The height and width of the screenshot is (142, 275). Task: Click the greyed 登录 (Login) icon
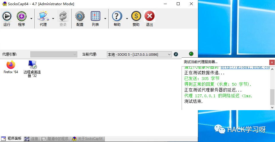63,19
